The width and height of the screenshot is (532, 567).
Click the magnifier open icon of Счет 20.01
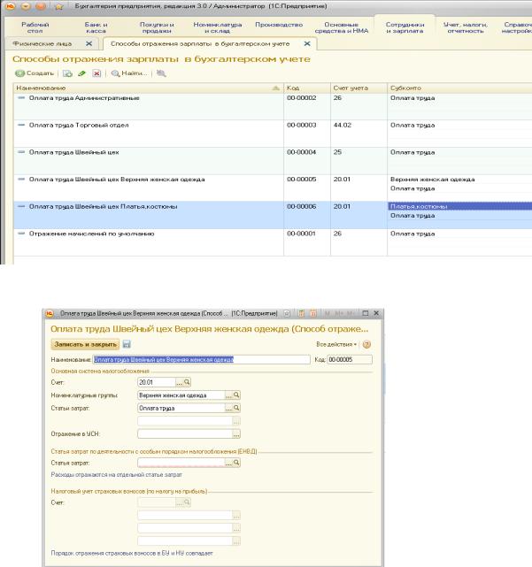pyautogui.click(x=187, y=382)
